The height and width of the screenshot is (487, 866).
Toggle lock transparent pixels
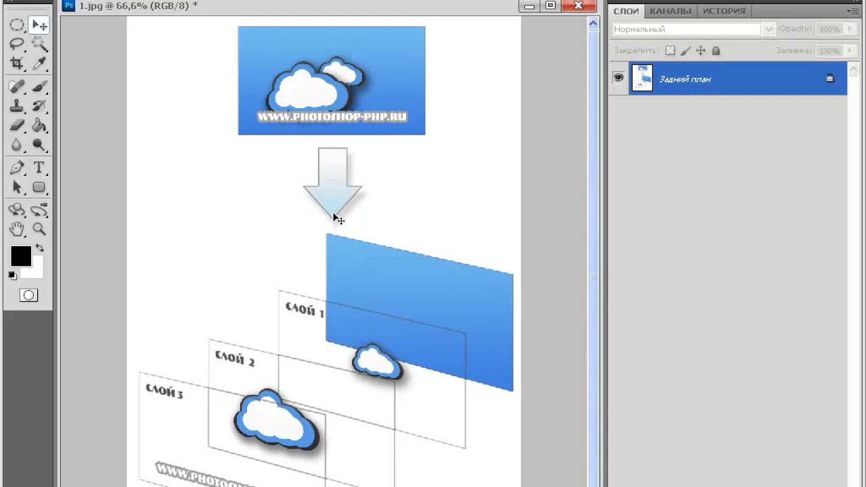click(x=670, y=51)
